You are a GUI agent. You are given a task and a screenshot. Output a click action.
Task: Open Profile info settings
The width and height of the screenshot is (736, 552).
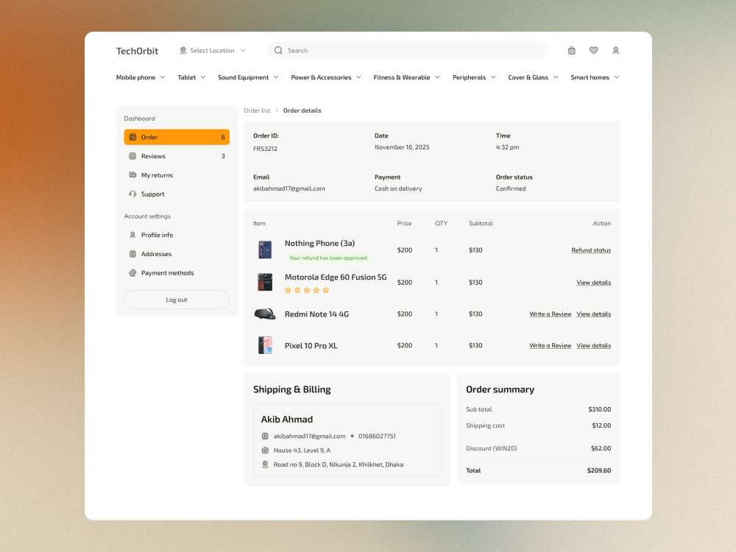pos(177,235)
